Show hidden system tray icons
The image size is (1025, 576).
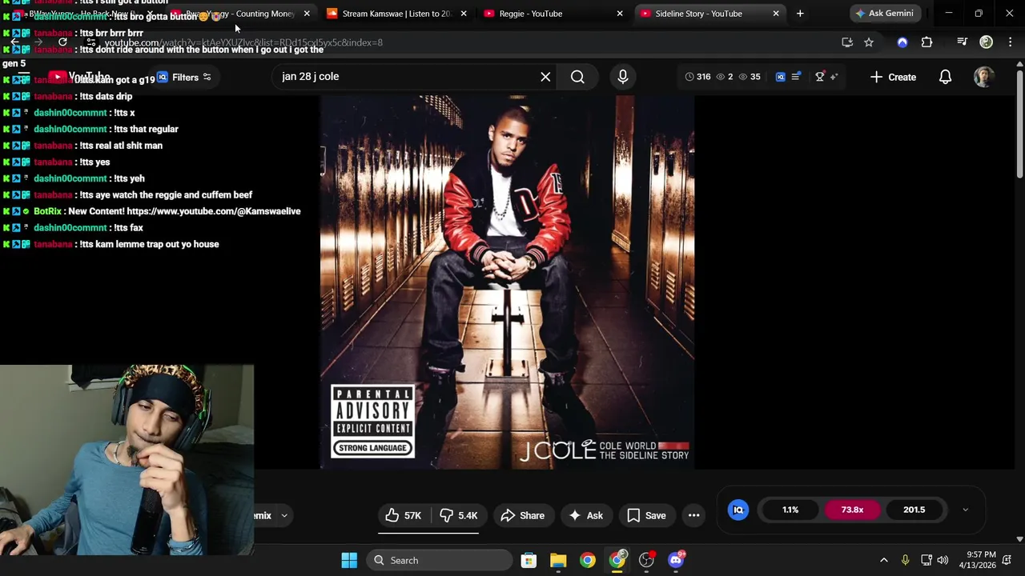tap(883, 560)
